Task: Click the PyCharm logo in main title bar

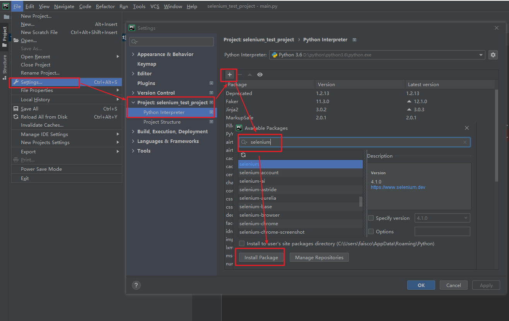Action: coord(6,6)
